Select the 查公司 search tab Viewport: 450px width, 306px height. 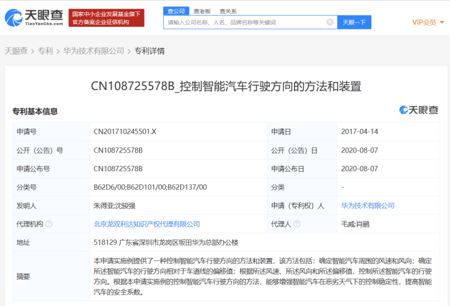[176, 11]
